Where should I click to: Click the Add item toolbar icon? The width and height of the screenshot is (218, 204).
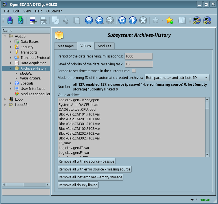[x=33, y=20]
